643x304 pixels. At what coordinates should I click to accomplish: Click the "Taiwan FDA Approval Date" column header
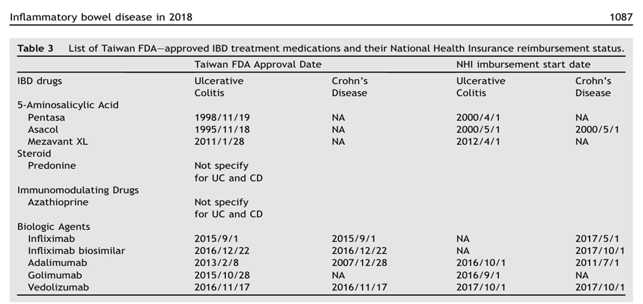tap(258, 65)
